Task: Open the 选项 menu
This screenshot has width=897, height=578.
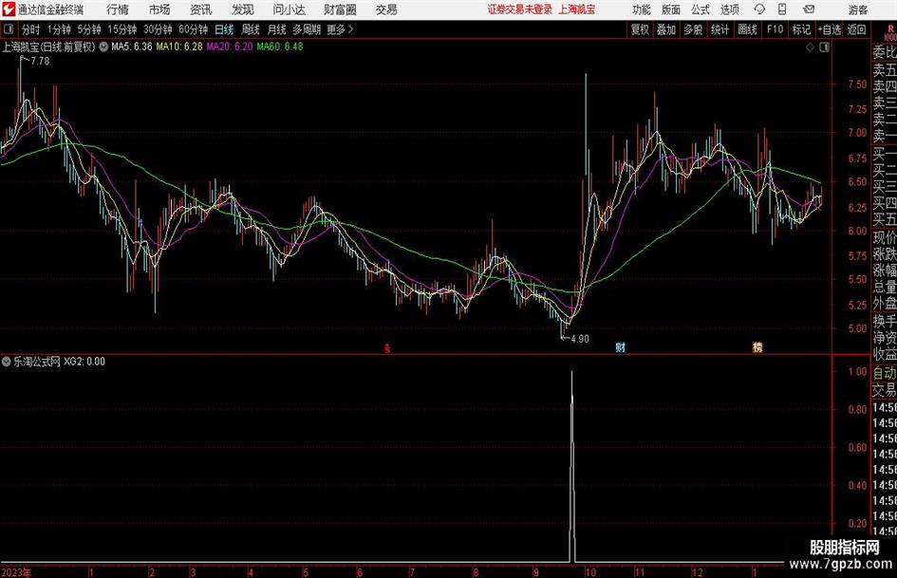Action: (729, 9)
